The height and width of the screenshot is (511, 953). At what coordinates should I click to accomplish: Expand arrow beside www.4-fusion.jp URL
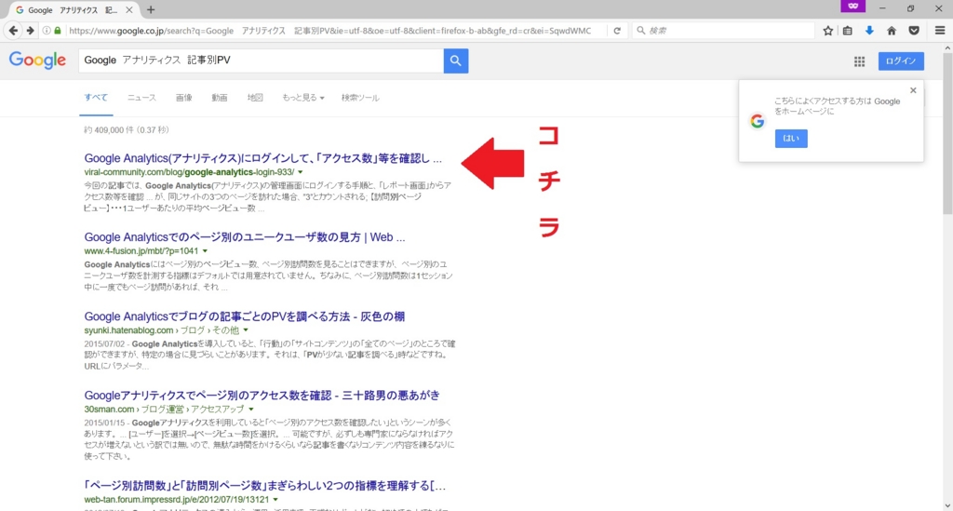(205, 251)
